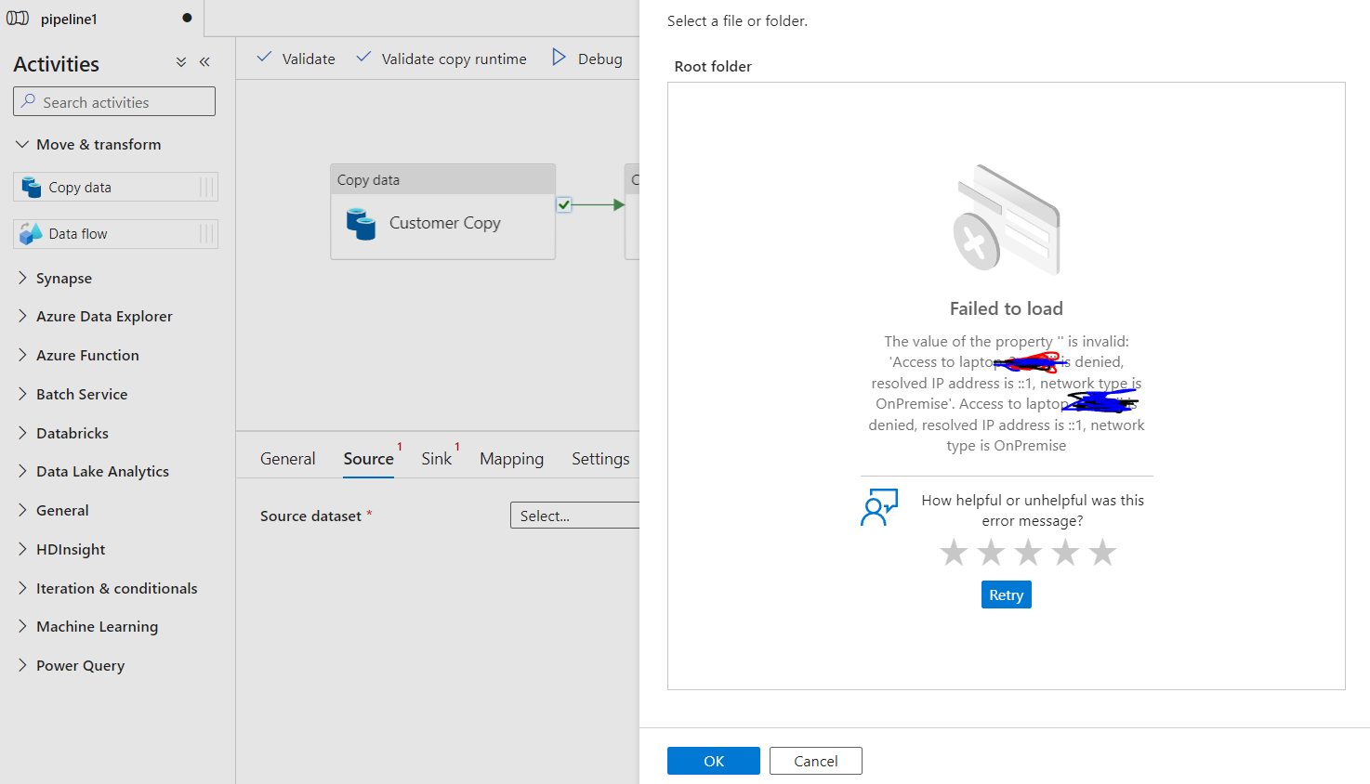Image resolution: width=1370 pixels, height=784 pixels.
Task: Switch to the Settings tab
Action: [599, 458]
